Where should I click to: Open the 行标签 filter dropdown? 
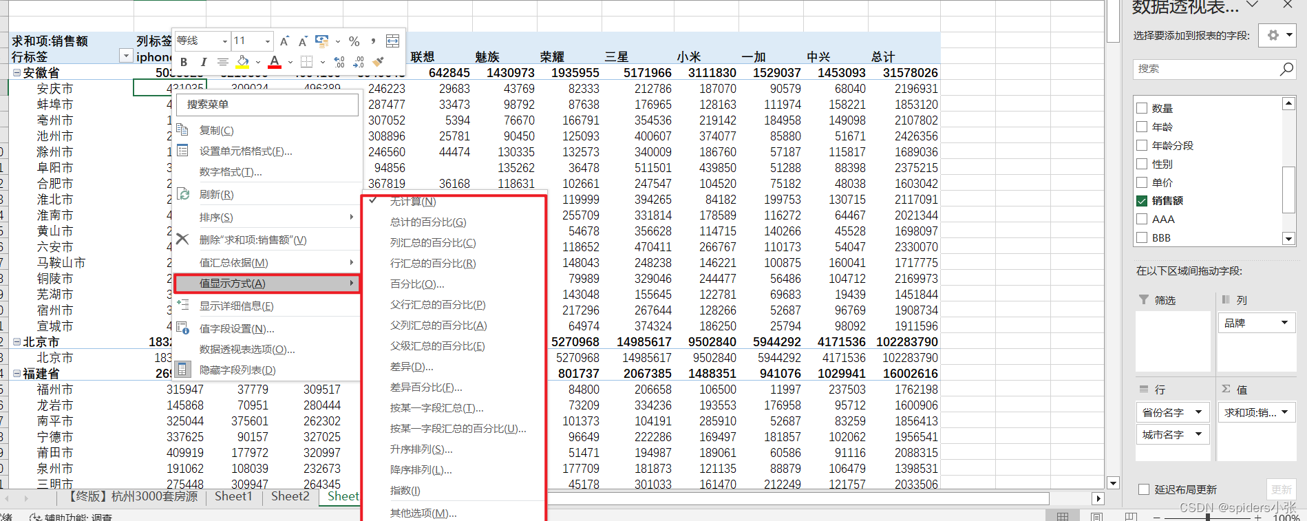(x=126, y=56)
